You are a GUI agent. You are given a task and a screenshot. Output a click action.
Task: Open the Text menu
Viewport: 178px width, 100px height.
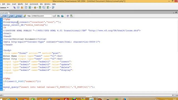[x=26, y=4]
